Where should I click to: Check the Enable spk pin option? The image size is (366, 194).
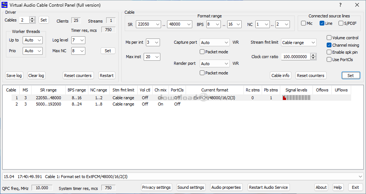329,52
